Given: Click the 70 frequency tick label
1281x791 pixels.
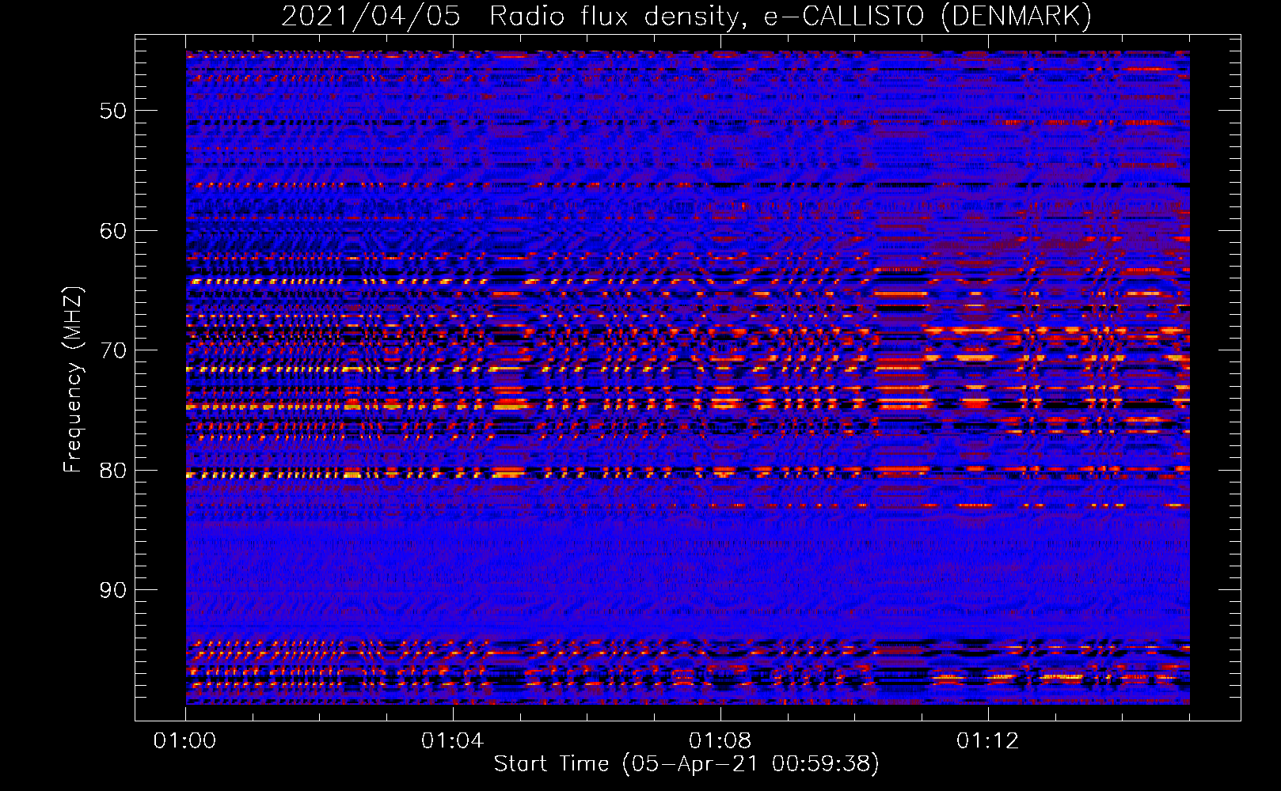Looking at the screenshot, I should click(113, 350).
